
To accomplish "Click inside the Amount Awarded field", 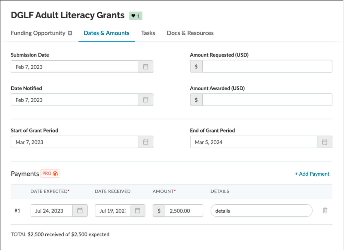I will tap(267, 100).
